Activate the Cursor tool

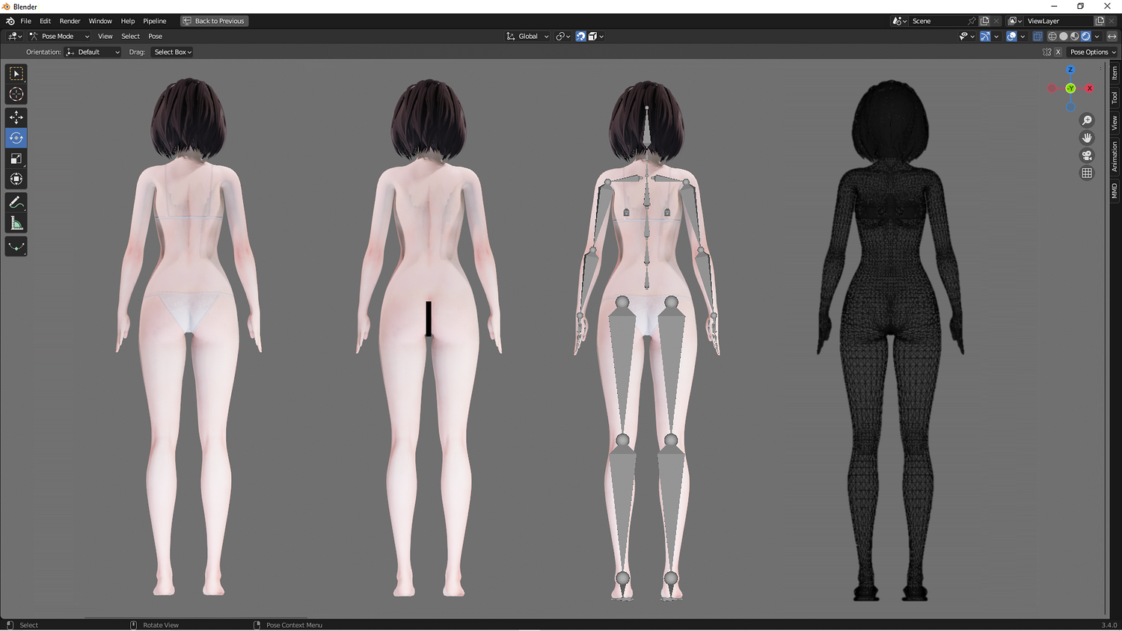pyautogui.click(x=16, y=95)
